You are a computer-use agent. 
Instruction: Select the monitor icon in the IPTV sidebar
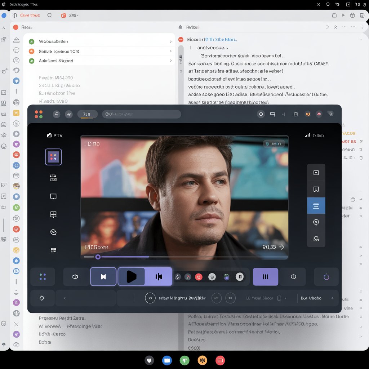coord(53,196)
